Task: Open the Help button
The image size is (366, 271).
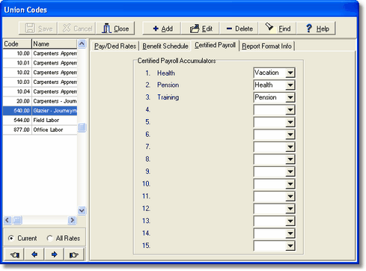Action: (x=317, y=28)
